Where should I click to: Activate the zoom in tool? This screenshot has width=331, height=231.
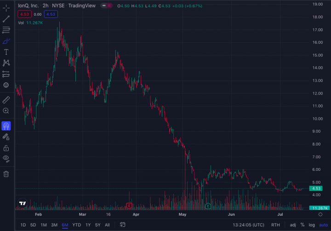pos(6,111)
